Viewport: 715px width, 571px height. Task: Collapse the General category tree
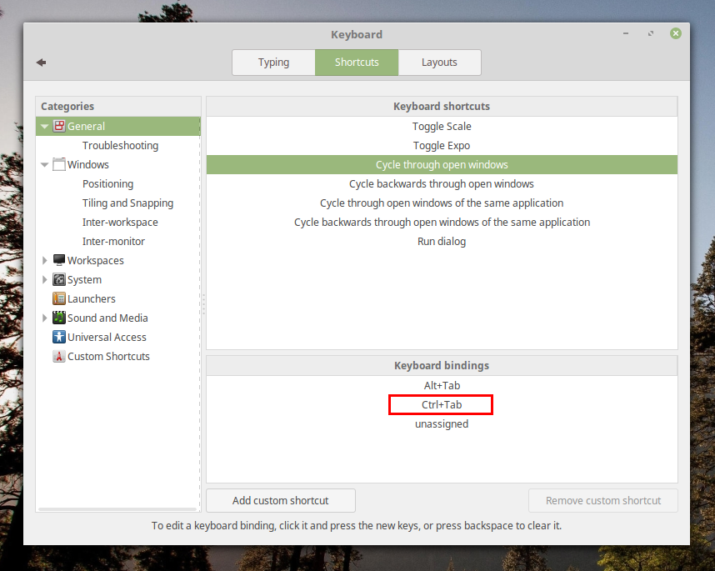point(45,127)
